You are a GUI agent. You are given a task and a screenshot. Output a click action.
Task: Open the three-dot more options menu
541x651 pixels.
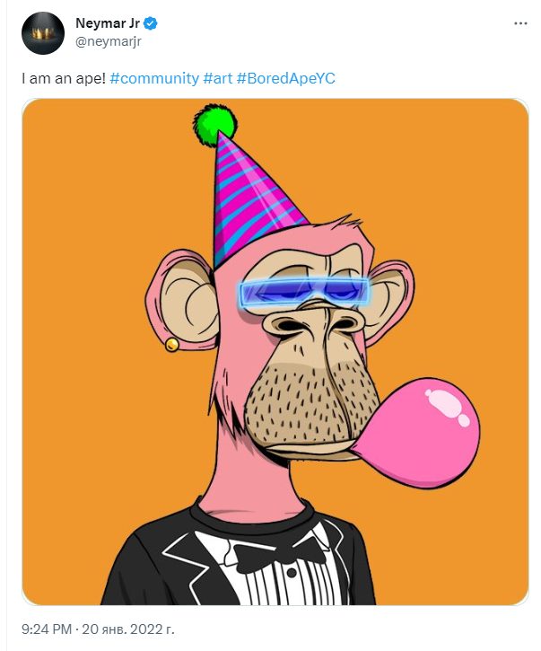(520, 23)
